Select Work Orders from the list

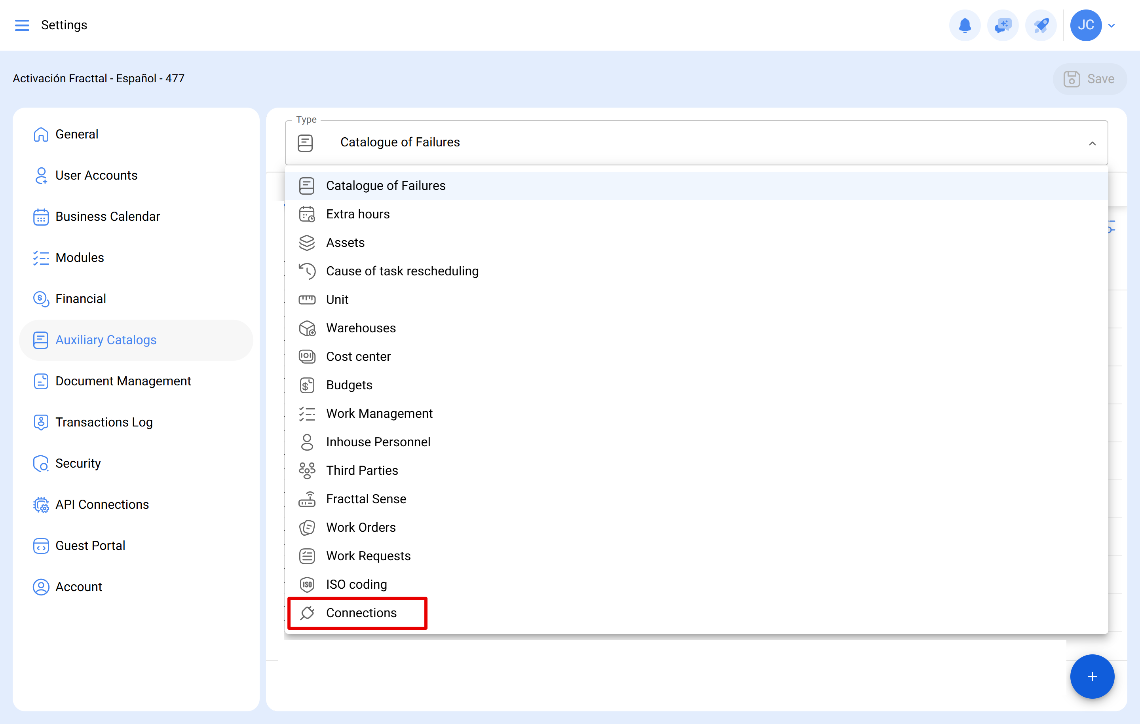coord(361,527)
